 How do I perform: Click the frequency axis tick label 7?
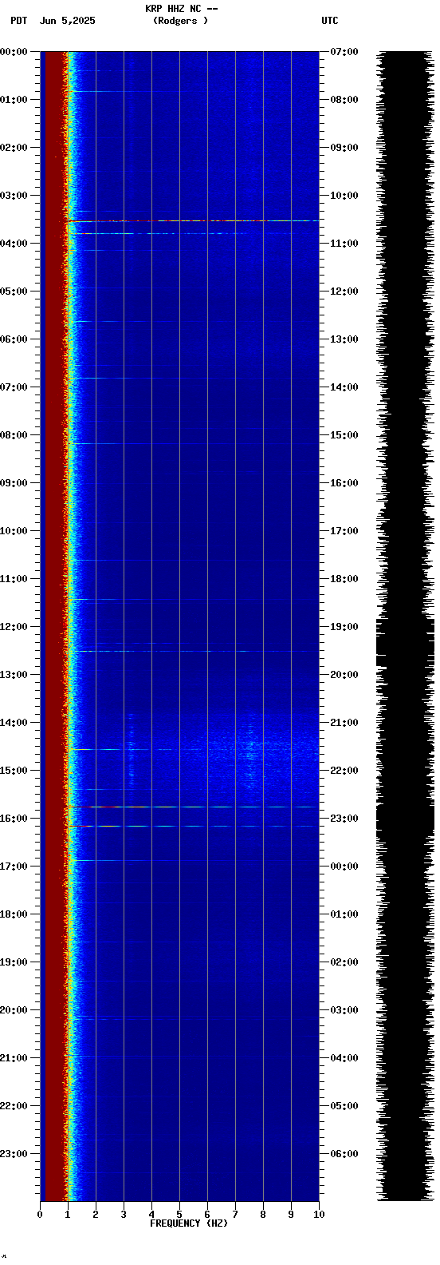235,1215
